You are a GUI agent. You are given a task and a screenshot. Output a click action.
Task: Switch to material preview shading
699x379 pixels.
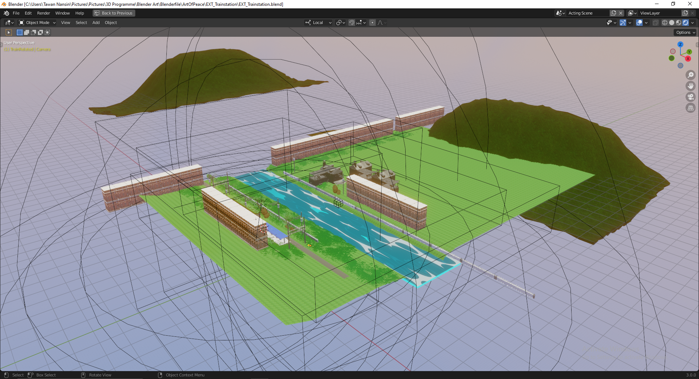(679, 23)
